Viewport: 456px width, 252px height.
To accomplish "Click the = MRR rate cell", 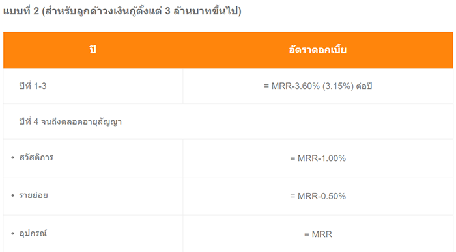I will pos(318,234).
